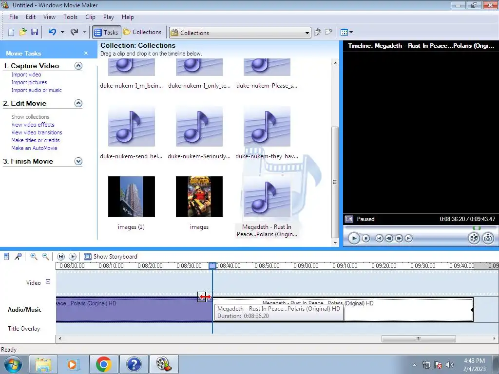Viewport: 499px width, 374px height.
Task: Open the Edit menu
Action: pyautogui.click(x=31, y=17)
